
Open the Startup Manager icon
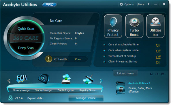pos(44,79)
